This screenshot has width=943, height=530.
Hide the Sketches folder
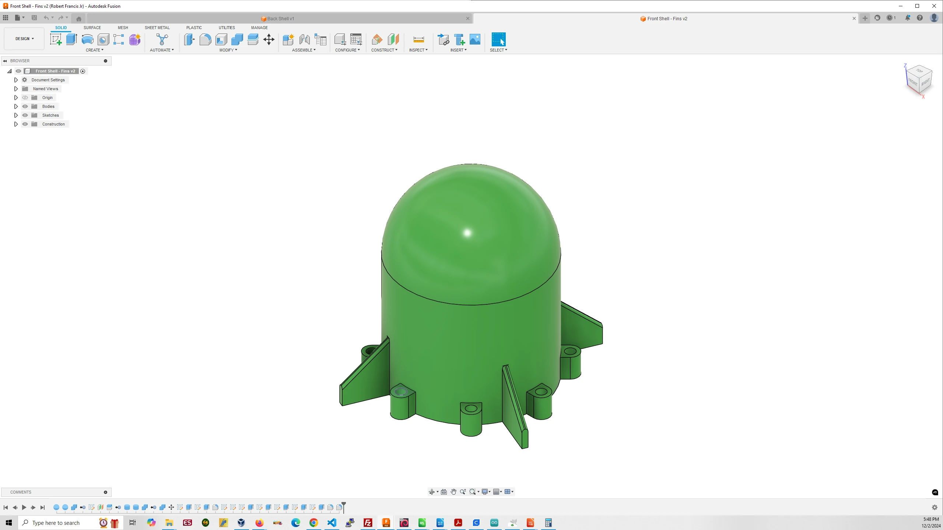(x=25, y=115)
